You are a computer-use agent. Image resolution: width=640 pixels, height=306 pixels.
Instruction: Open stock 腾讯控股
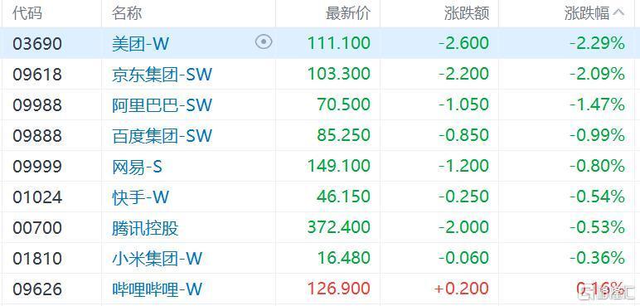pos(145,227)
